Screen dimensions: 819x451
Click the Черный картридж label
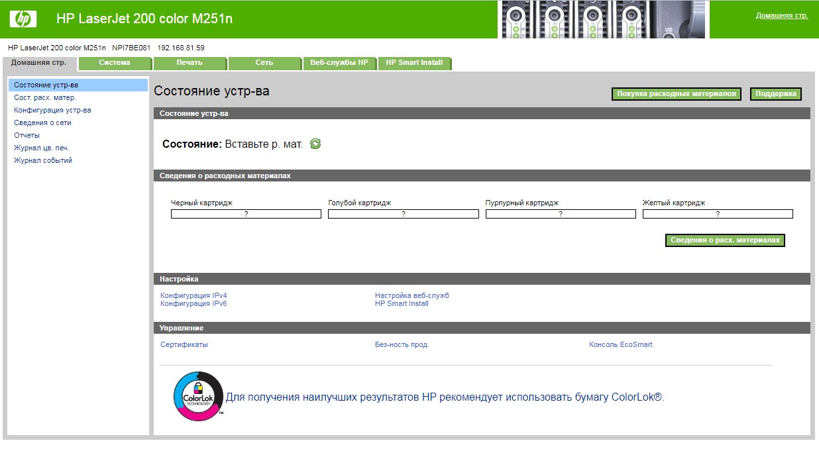tap(201, 203)
